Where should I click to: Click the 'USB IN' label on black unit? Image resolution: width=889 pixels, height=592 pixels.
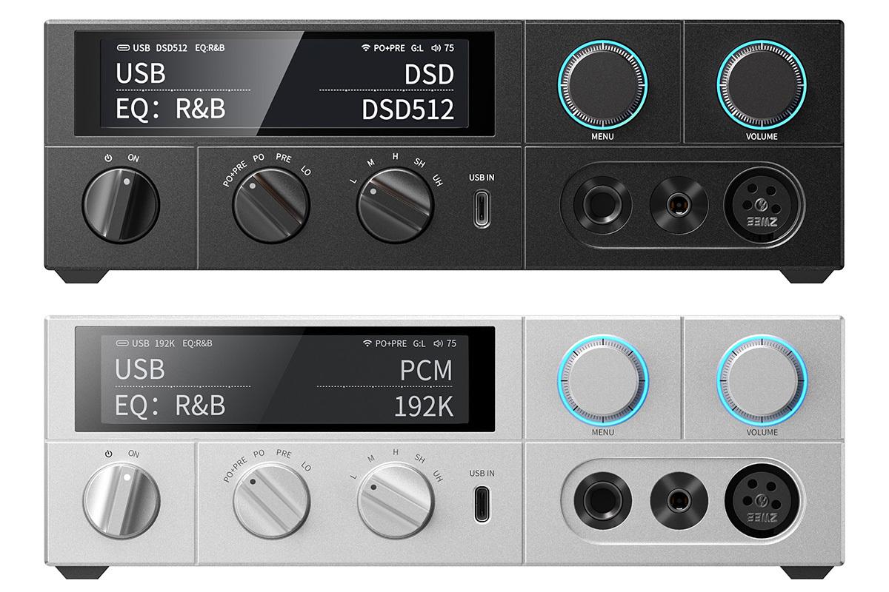(482, 177)
